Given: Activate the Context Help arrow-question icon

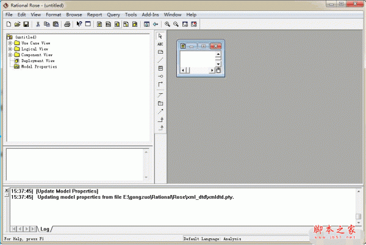Looking at the screenshot, I should click(79, 24).
